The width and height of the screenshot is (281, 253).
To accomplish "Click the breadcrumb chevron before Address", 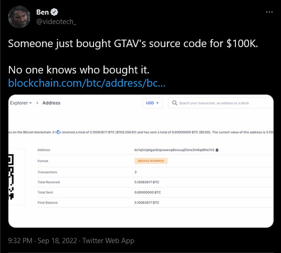I will pyautogui.click(x=37, y=103).
